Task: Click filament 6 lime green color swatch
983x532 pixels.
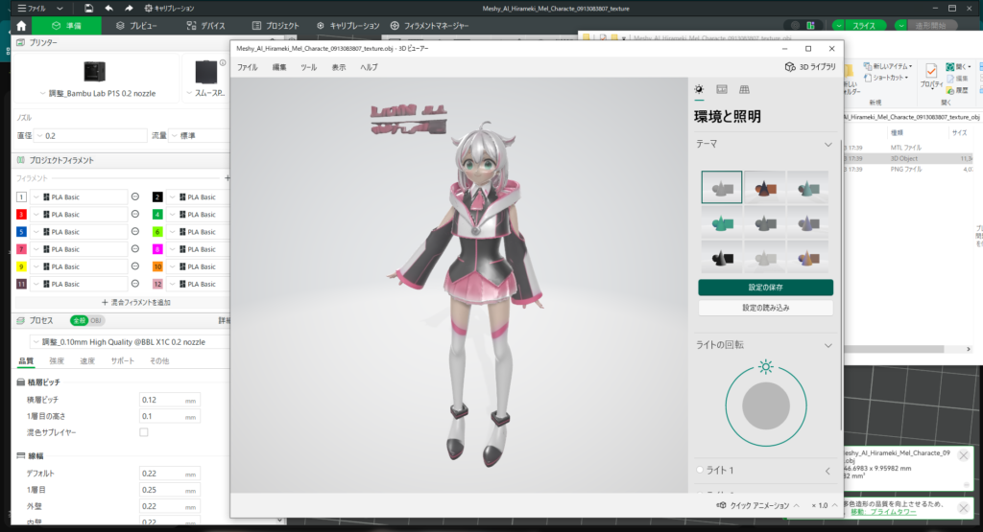Action: point(157,232)
